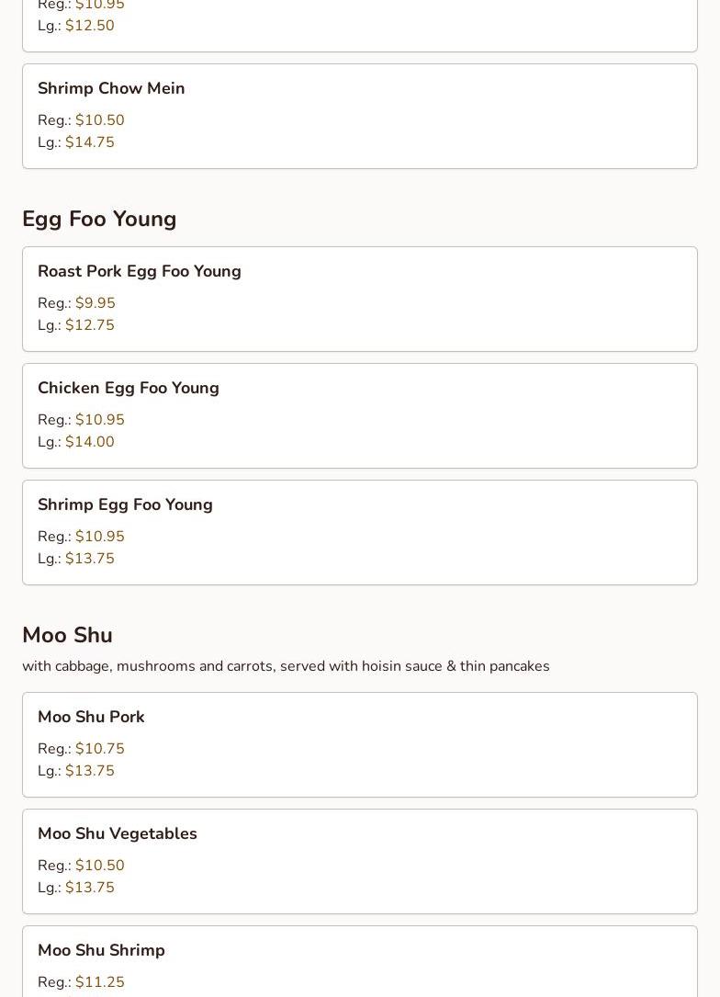This screenshot has height=997, width=720.
Task: Select Roast Pork Egg Foo Young large $12.75
Action: [x=89, y=325]
